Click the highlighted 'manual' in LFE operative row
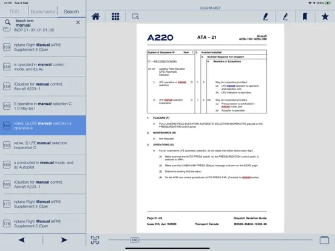The height and width of the screenshot is (251, 335). point(182,82)
